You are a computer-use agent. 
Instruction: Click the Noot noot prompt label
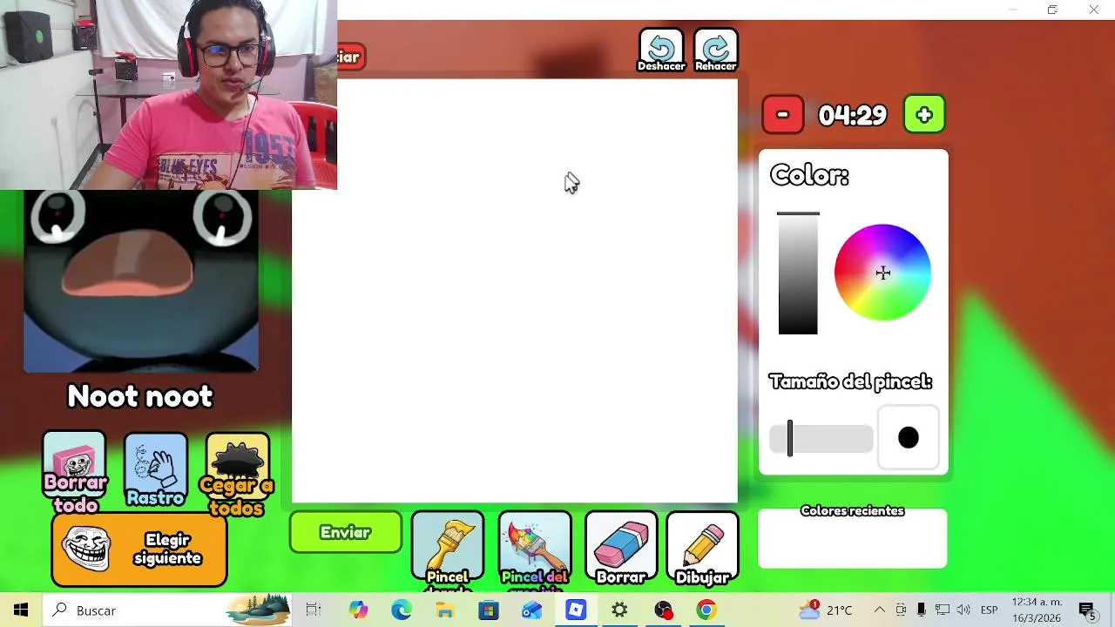[140, 396]
